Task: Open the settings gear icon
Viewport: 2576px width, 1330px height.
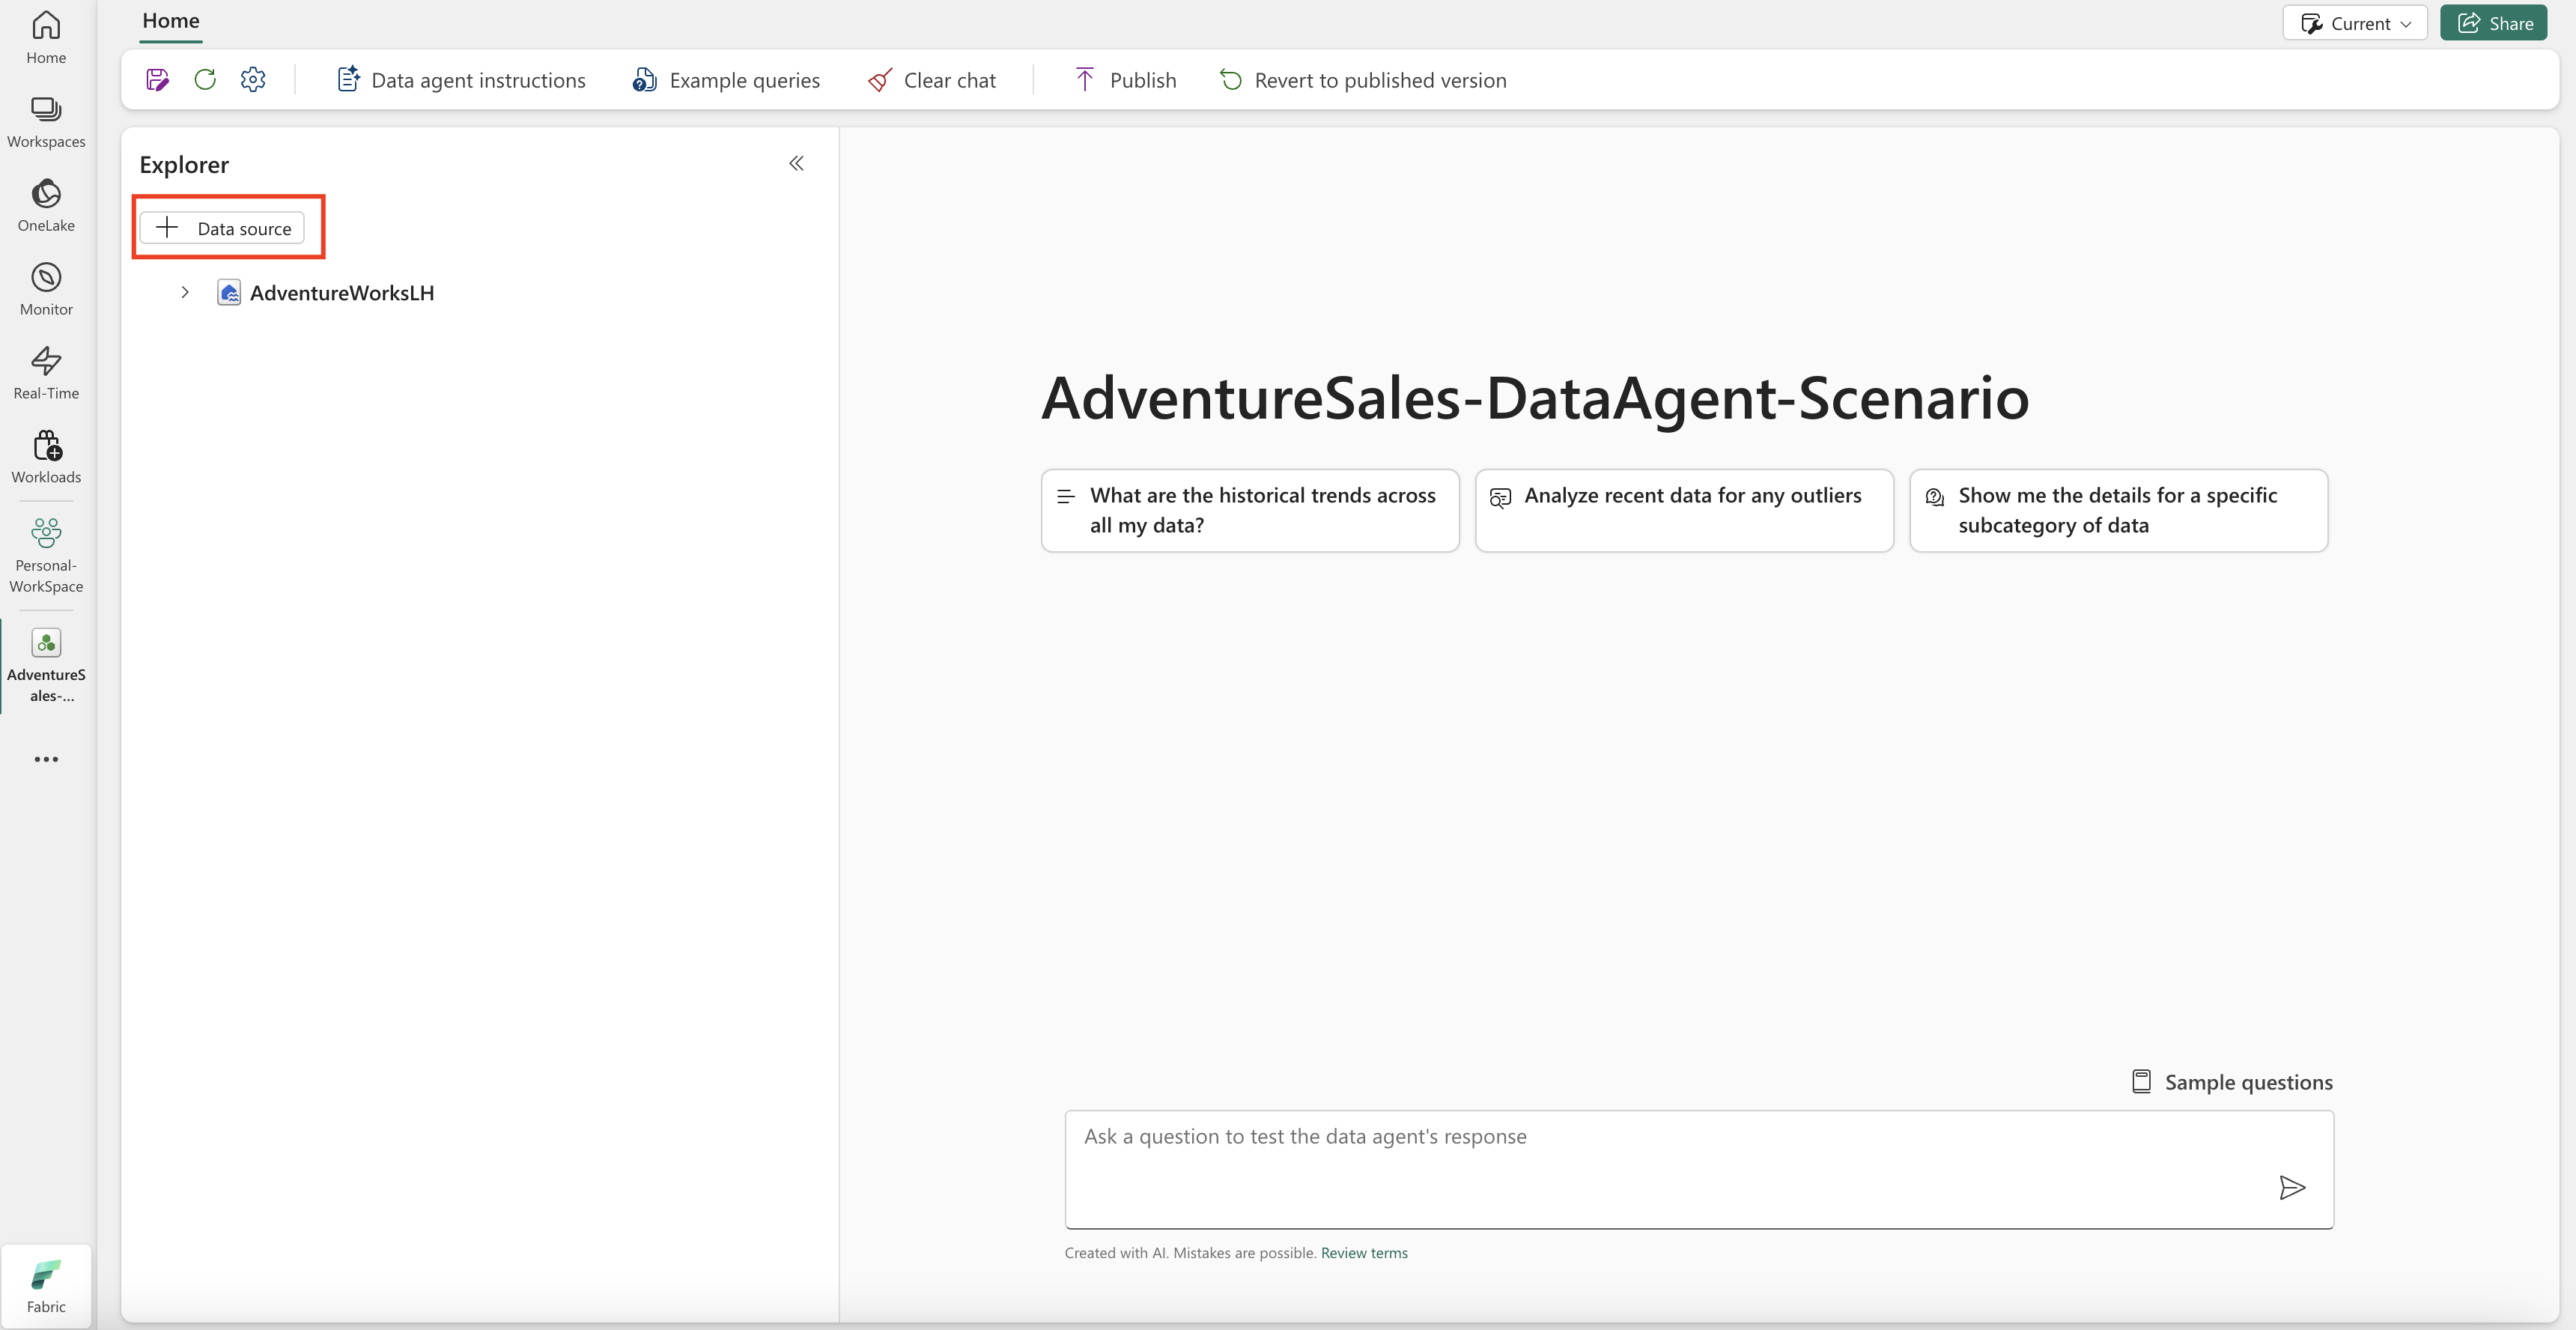Action: (253, 80)
